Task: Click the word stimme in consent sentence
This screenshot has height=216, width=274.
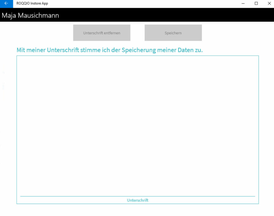Action: pyautogui.click(x=89, y=50)
